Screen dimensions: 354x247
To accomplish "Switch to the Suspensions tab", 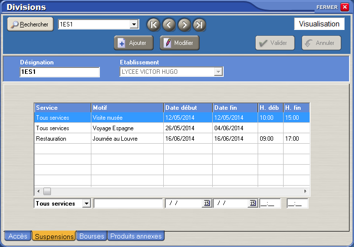I will pos(54,236).
